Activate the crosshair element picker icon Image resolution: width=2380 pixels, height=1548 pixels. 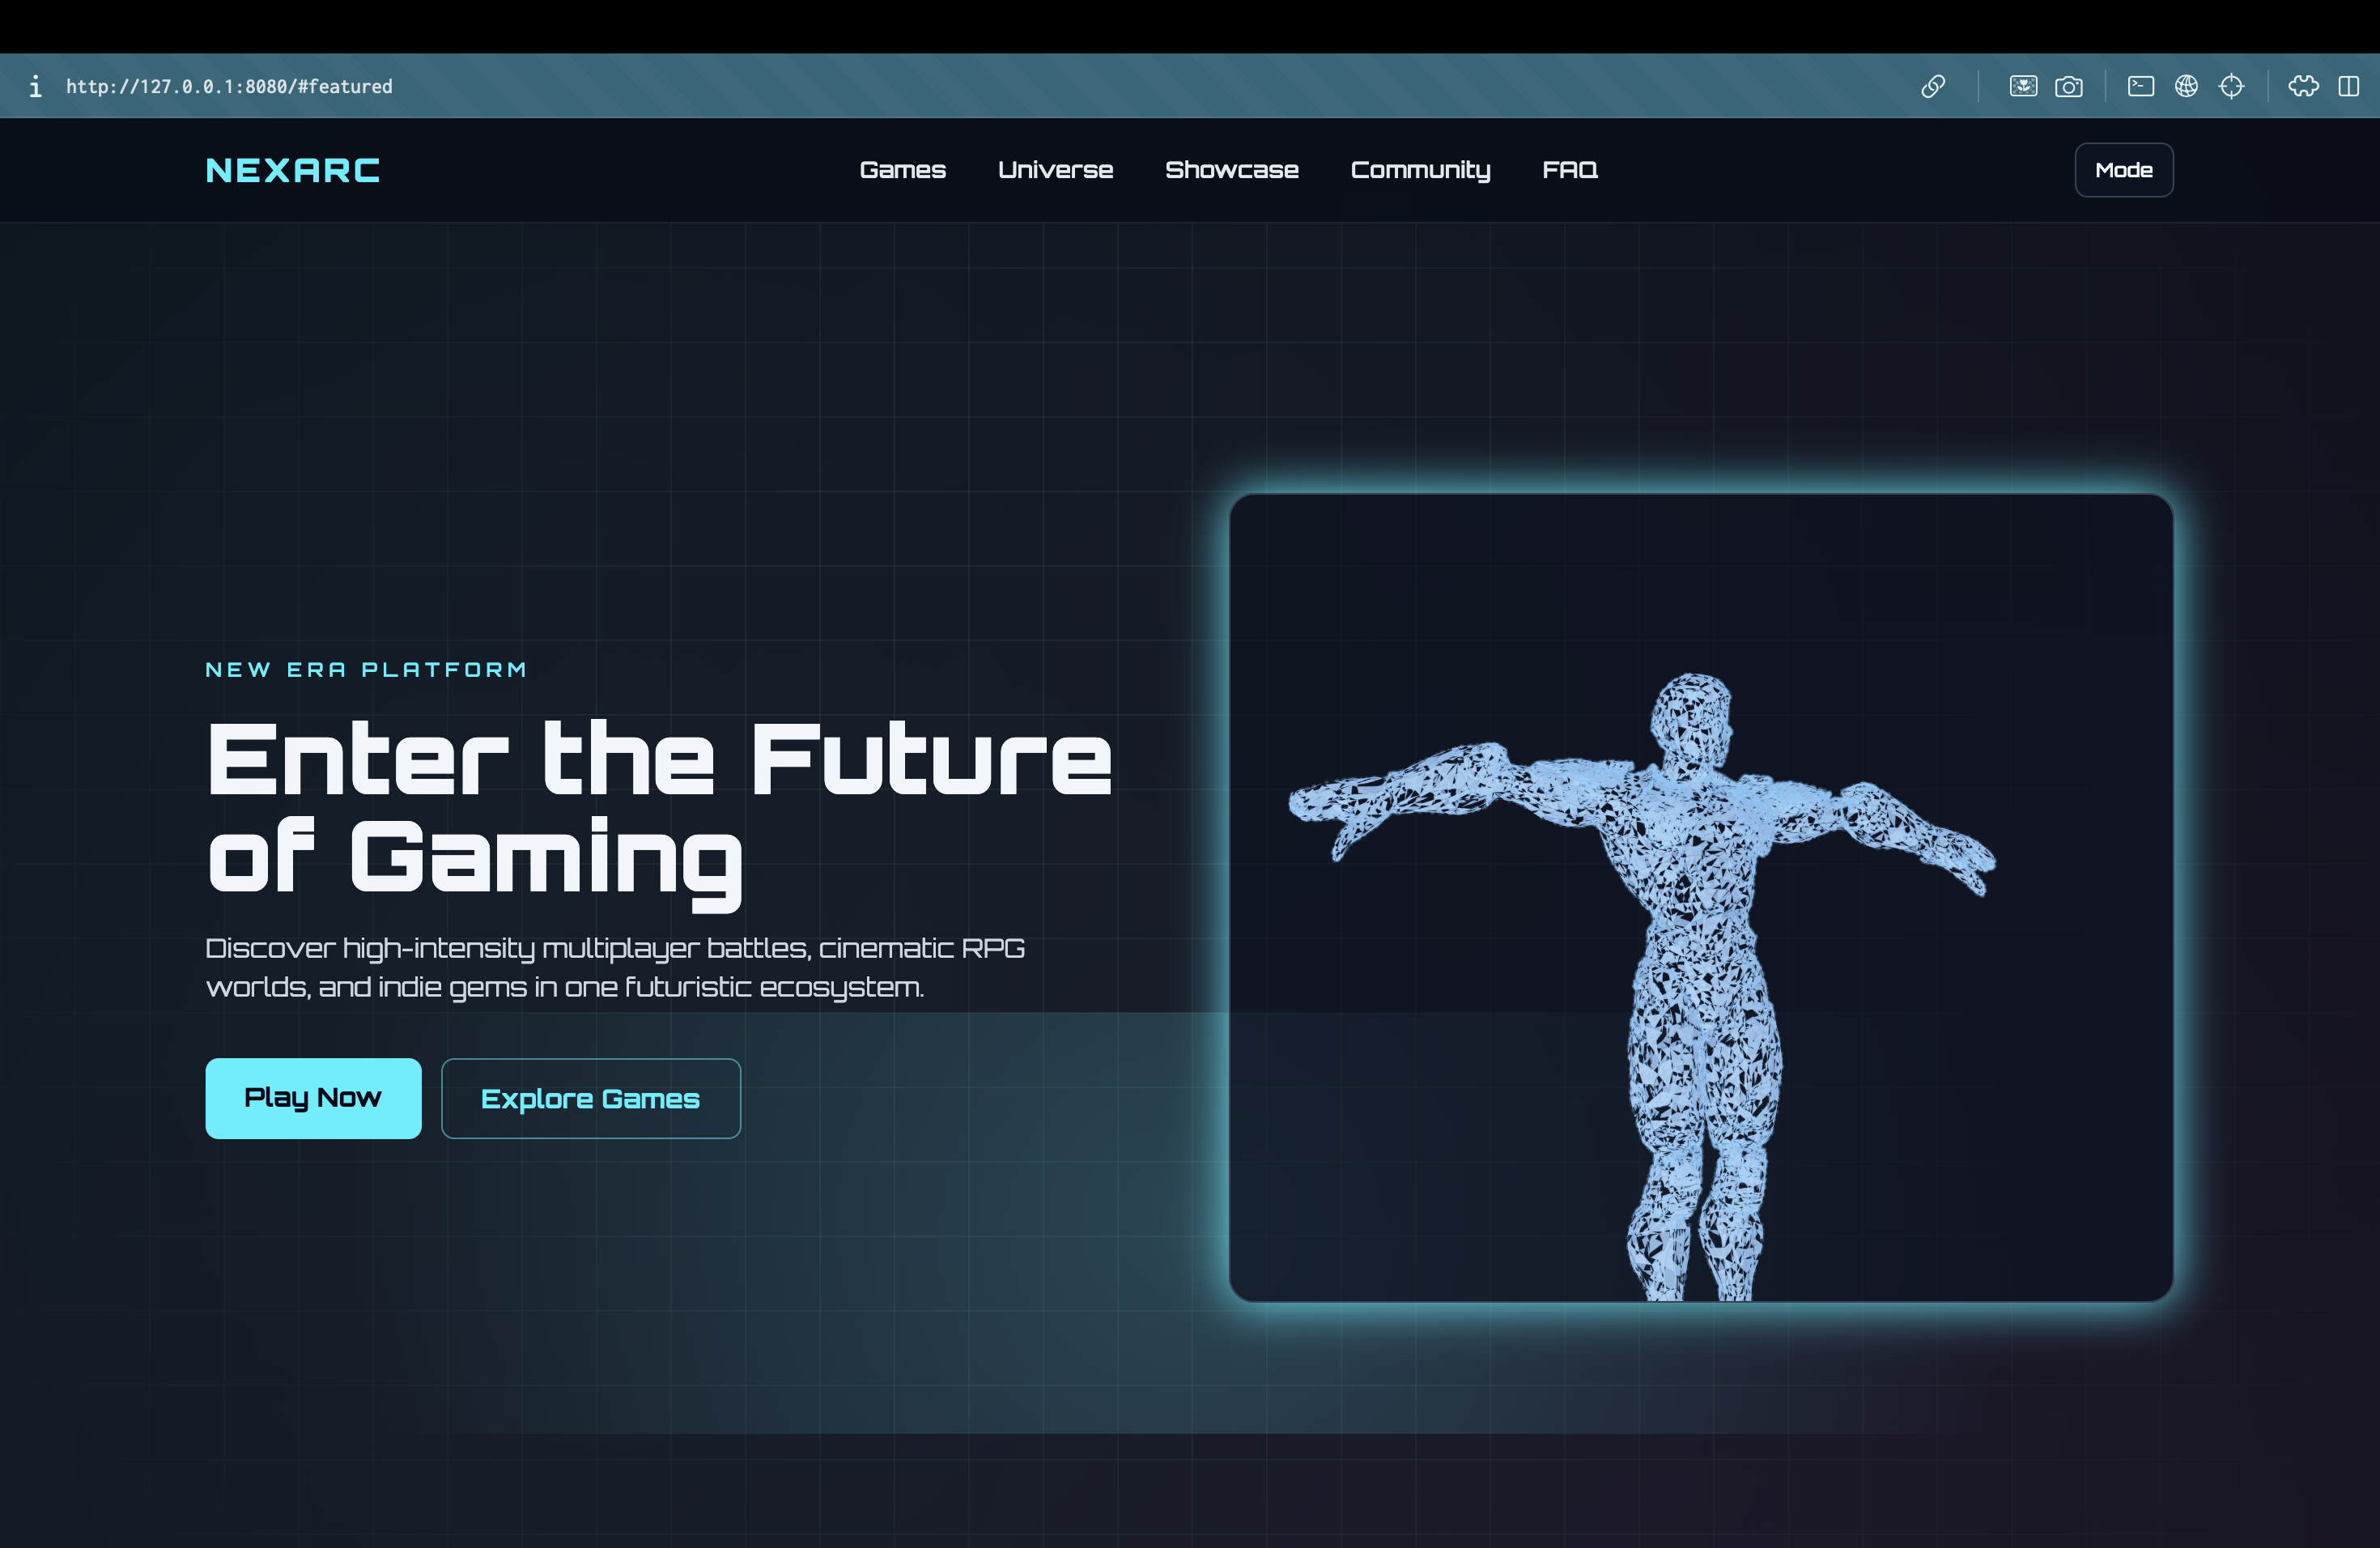(x=2233, y=86)
